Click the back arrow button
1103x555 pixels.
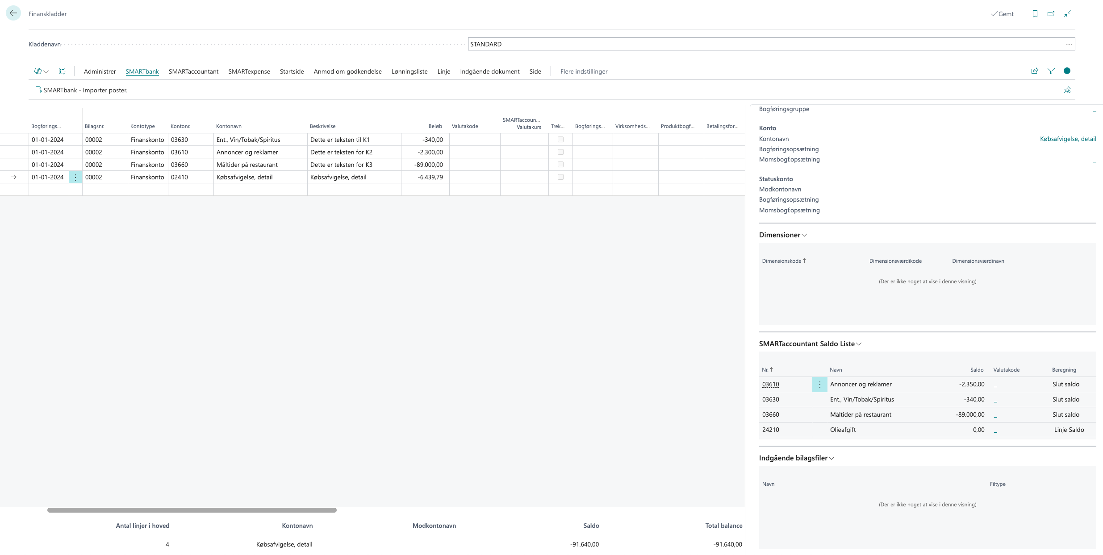pos(13,13)
